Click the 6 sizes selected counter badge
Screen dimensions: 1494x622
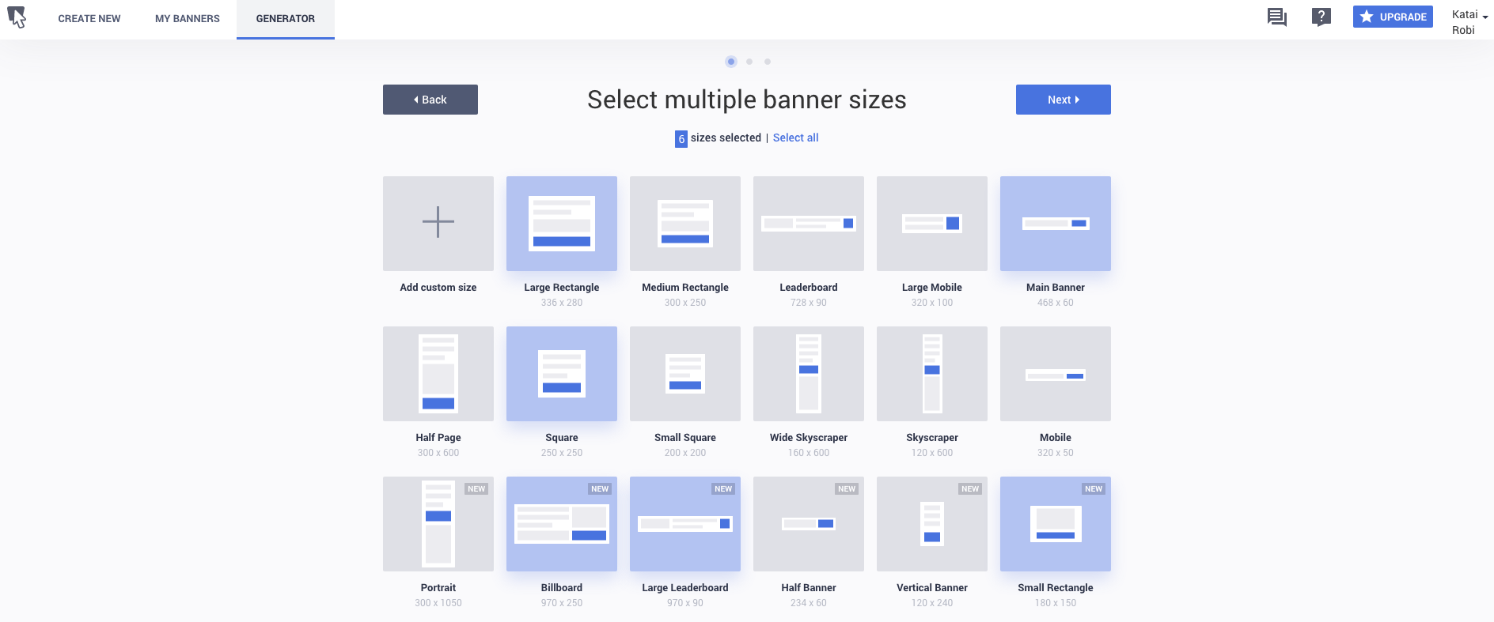[681, 139]
